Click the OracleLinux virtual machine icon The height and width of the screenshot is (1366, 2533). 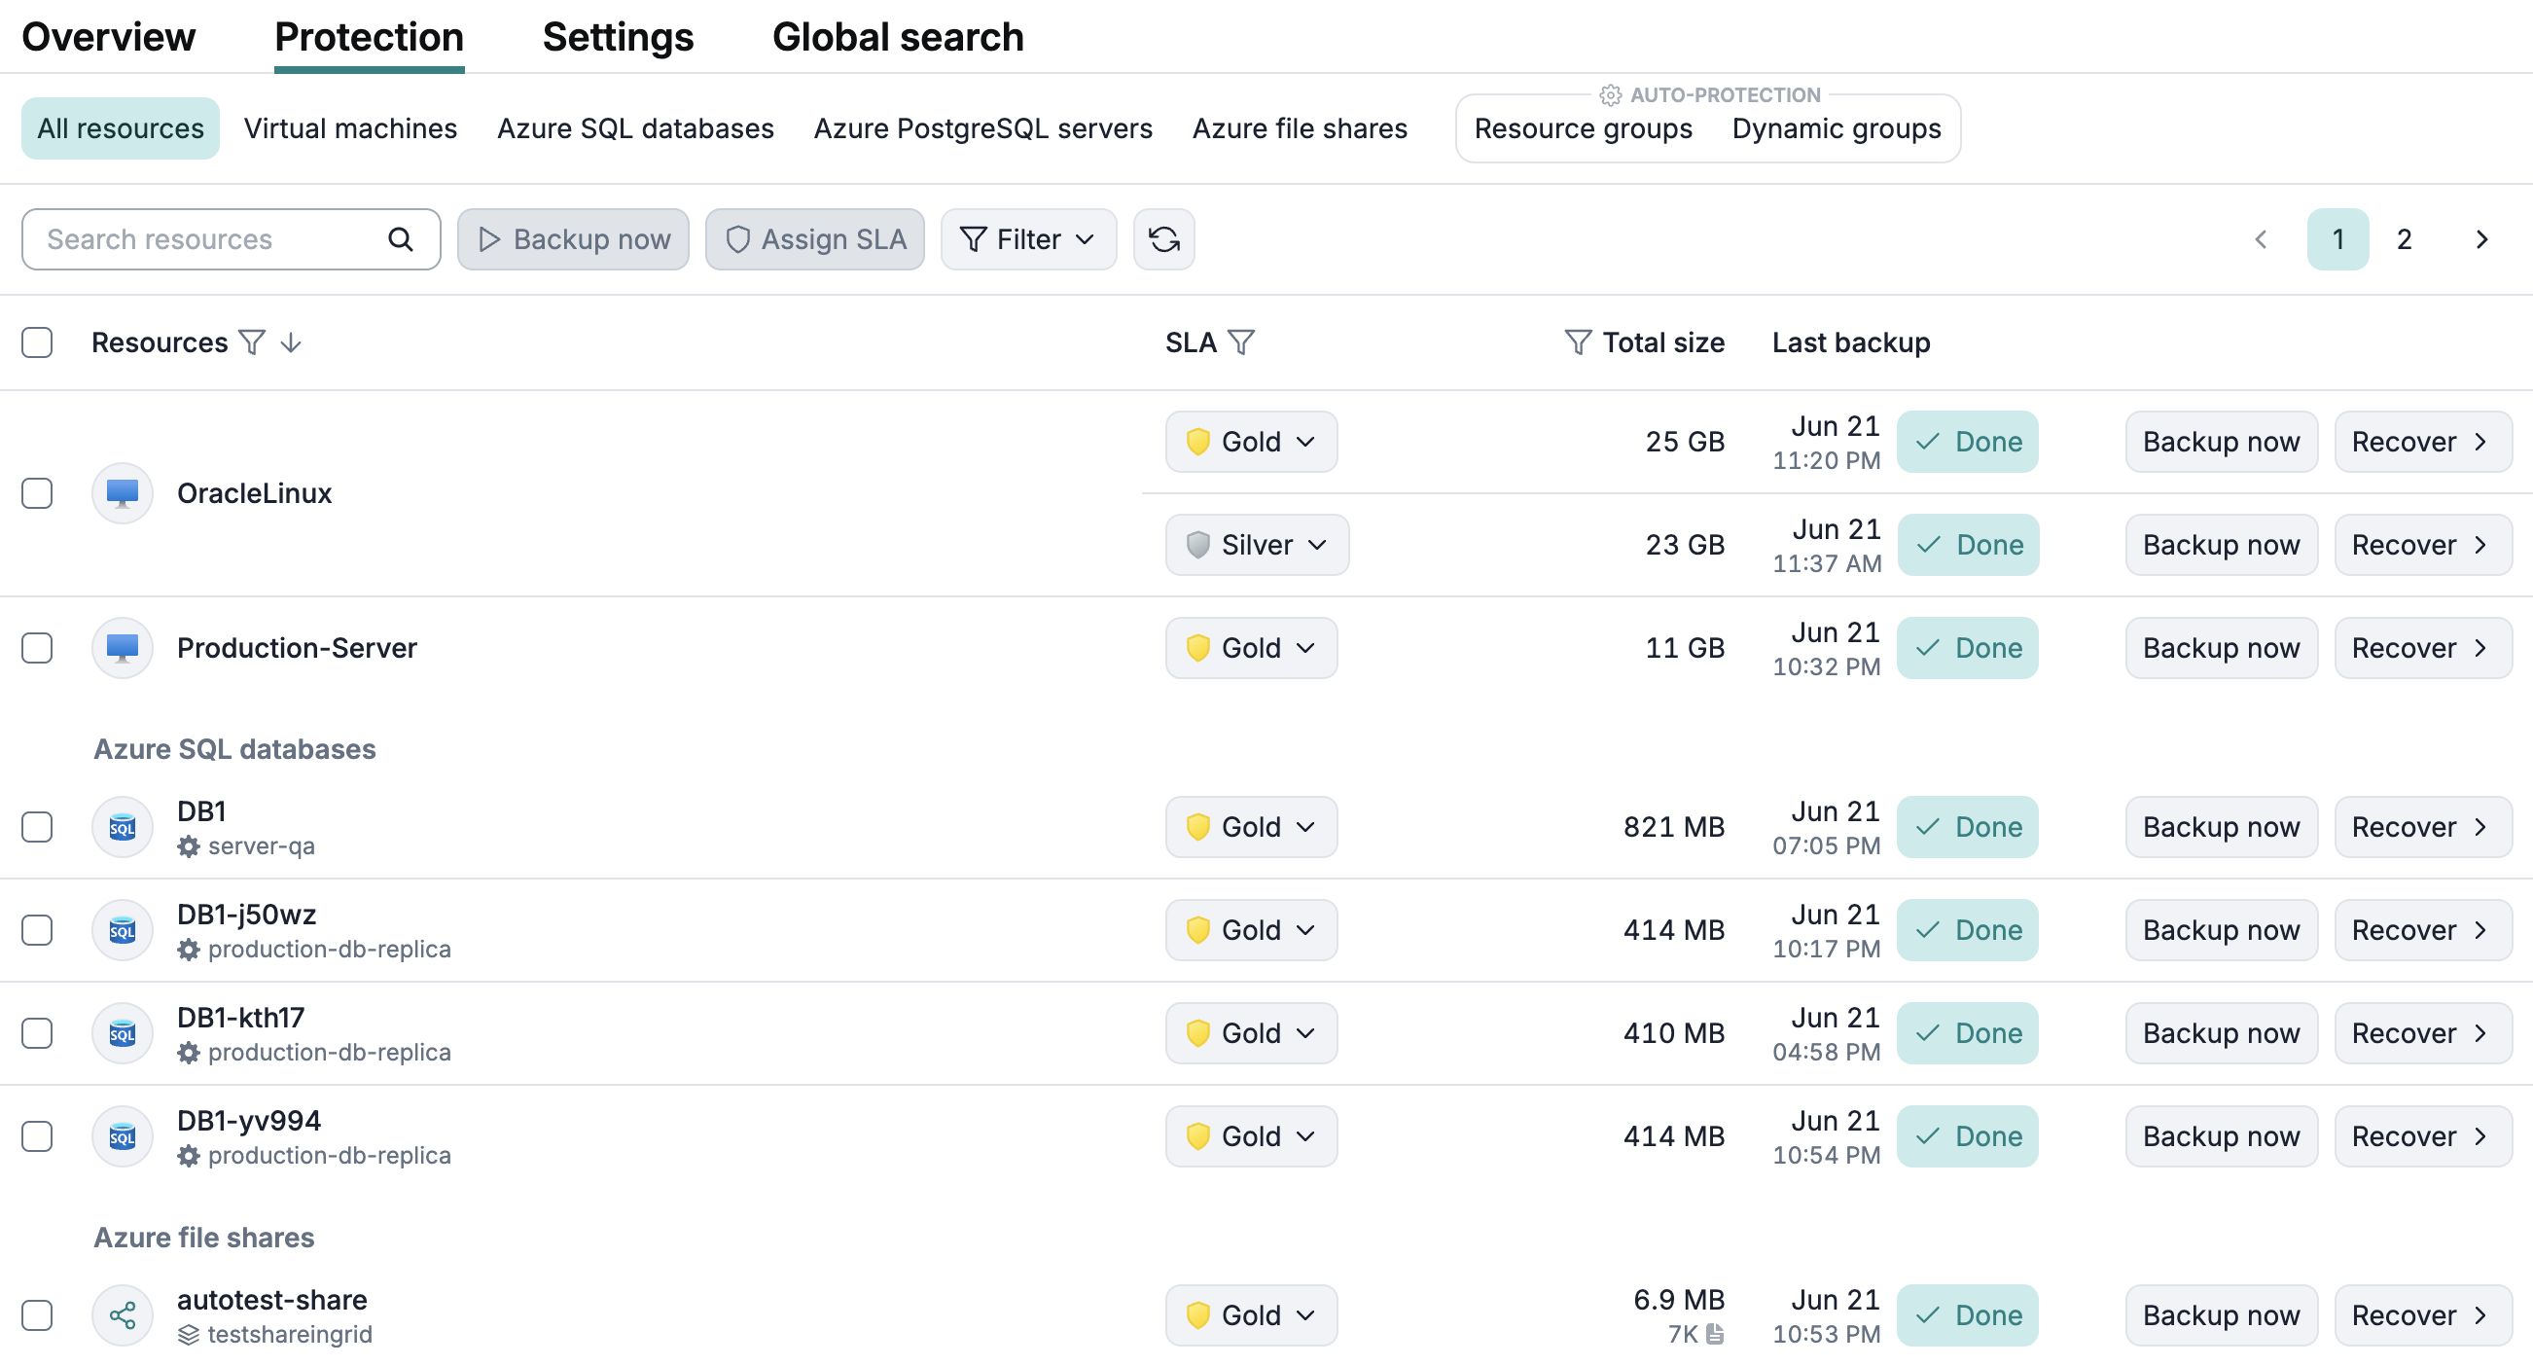[x=122, y=492]
